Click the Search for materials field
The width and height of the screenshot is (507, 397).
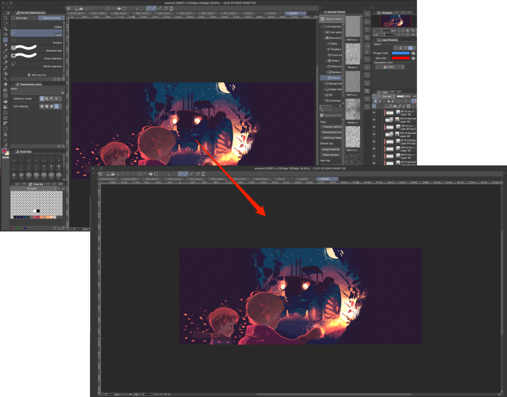click(x=332, y=19)
